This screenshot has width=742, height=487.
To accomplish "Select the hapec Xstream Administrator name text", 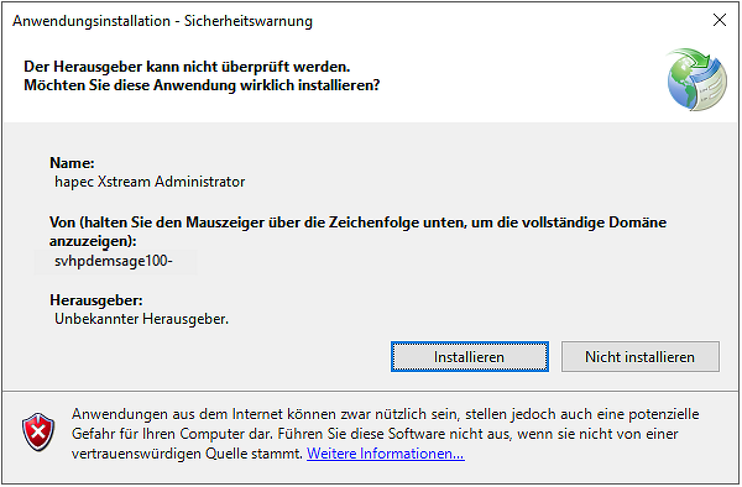I will coord(150,182).
